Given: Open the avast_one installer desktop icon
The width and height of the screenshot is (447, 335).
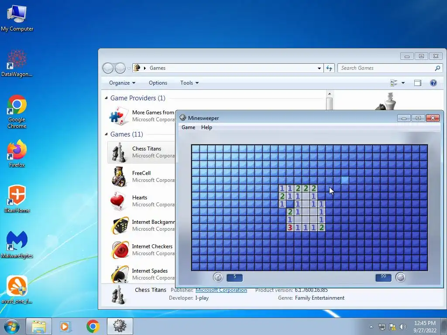Looking at the screenshot, I should coord(17,285).
